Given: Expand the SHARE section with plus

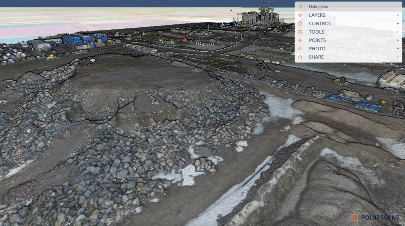Looking at the screenshot, I should click(x=398, y=57).
